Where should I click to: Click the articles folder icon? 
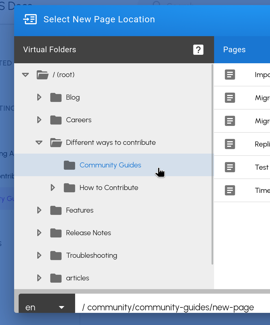[56, 278]
